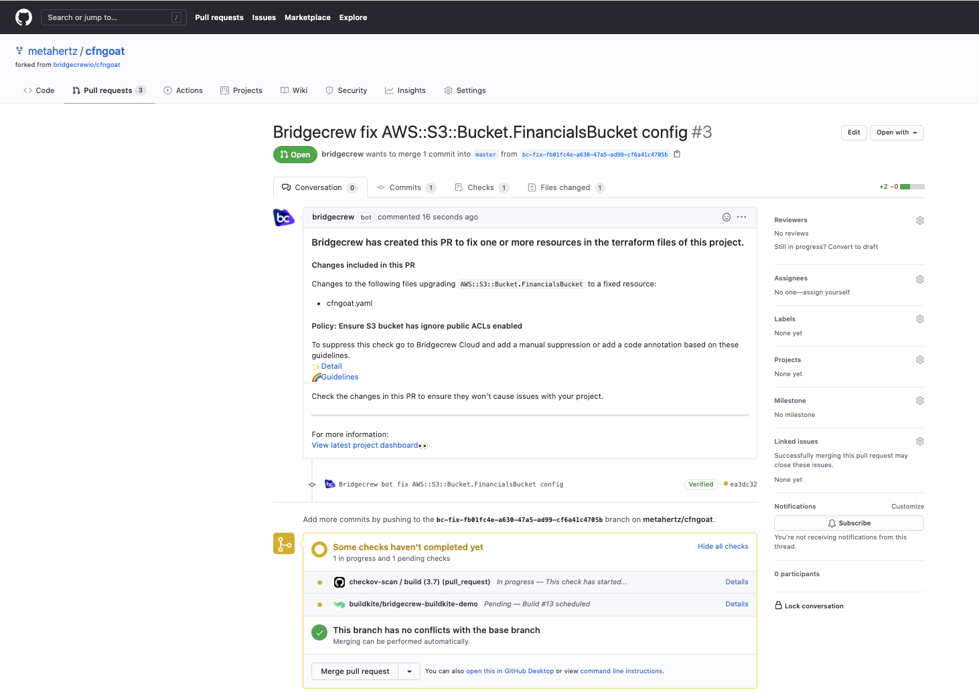
Task: Click Convert to draft link
Action: point(853,247)
